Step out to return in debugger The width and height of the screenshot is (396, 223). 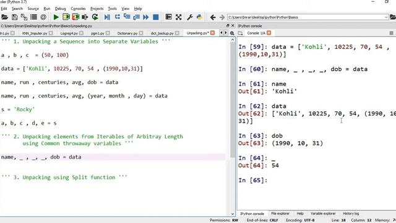pyautogui.click(x=136, y=17)
